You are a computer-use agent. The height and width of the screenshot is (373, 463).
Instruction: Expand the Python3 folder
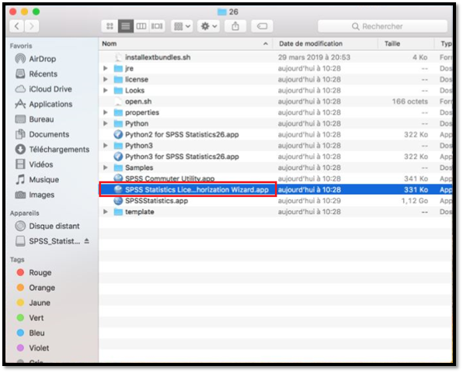[106, 145]
